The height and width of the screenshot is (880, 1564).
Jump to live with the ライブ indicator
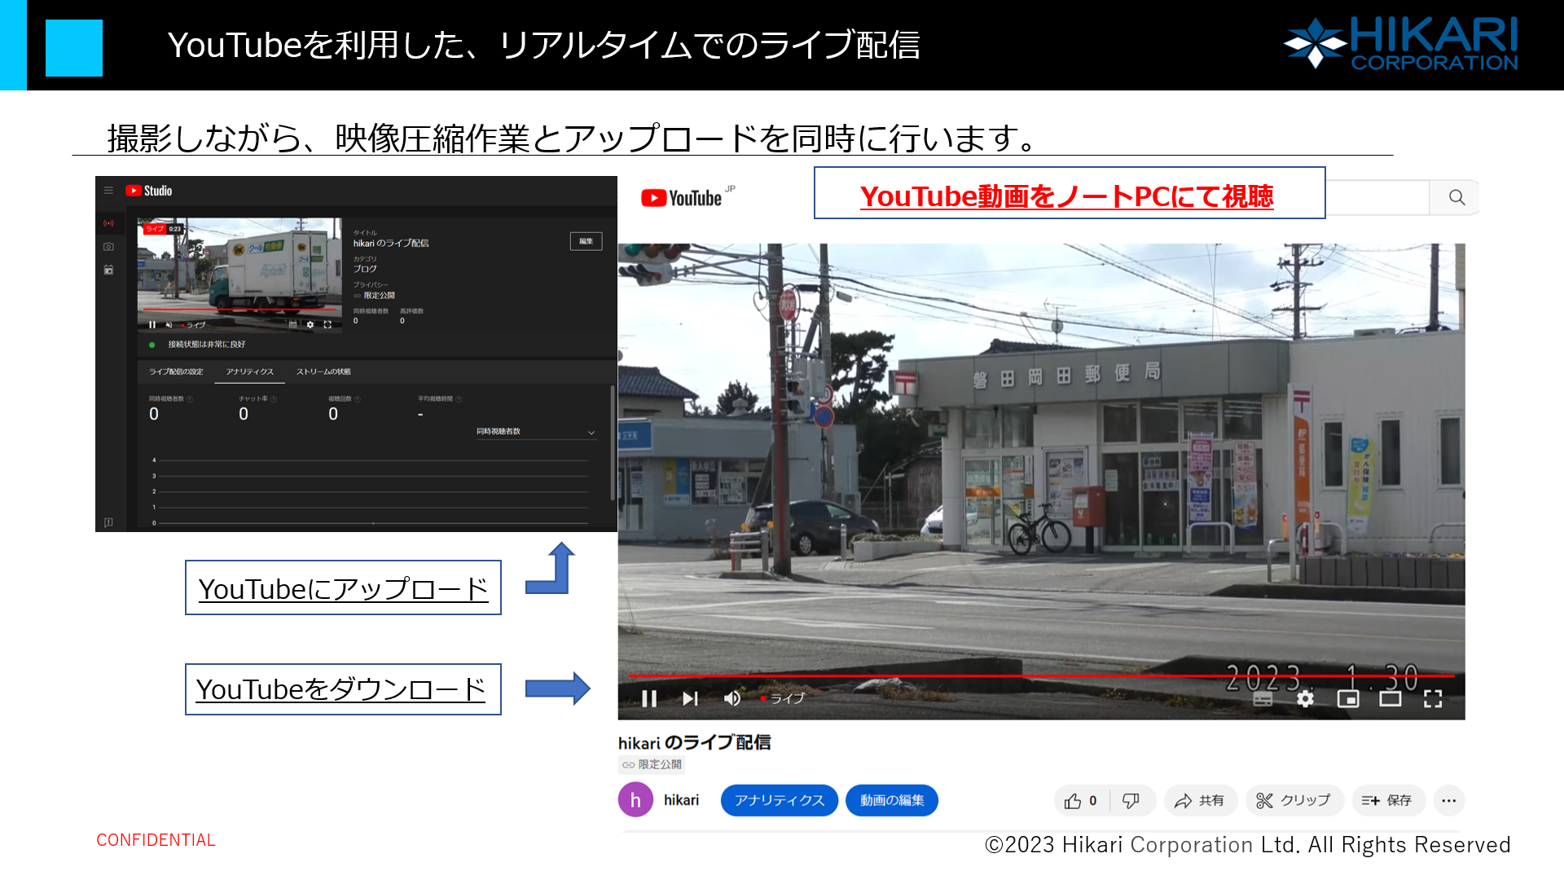pos(782,698)
